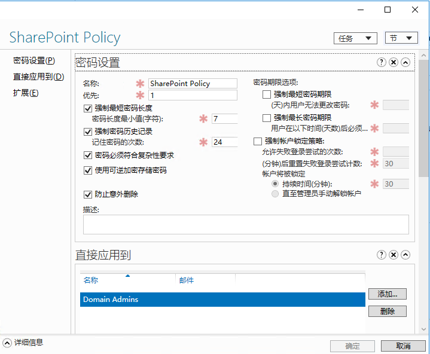The image size is (430, 354).
Task: Uncheck 强制最短密码长度
Action: pos(88,108)
